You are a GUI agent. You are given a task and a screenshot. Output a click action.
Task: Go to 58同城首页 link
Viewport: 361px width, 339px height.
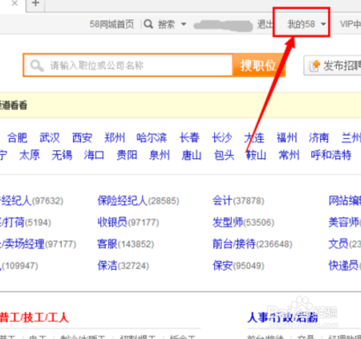pyautogui.click(x=112, y=24)
